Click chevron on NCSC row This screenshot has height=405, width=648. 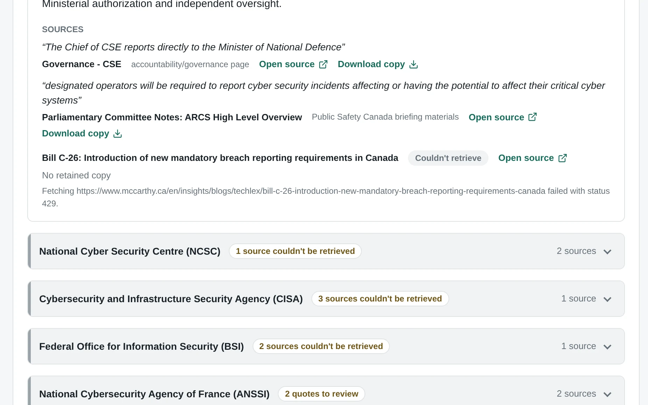point(607,251)
